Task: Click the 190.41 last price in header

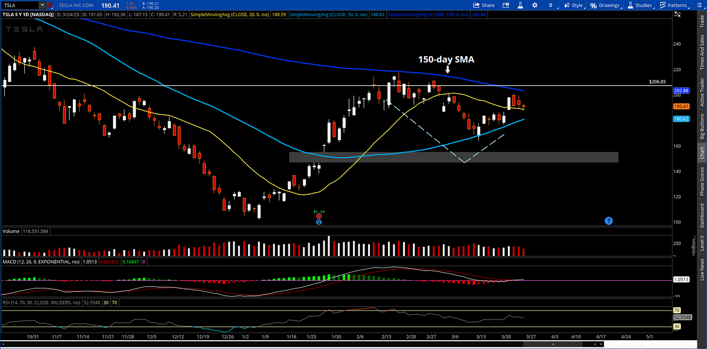Action: 109,5
